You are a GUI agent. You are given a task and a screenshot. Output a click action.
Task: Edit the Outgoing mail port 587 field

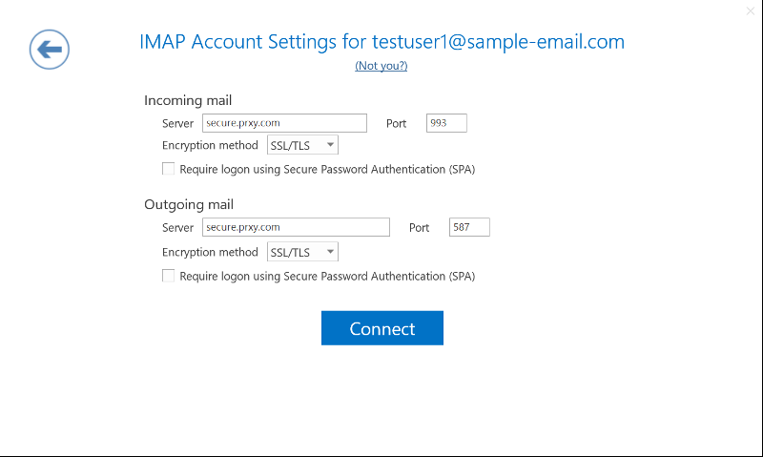tap(469, 227)
